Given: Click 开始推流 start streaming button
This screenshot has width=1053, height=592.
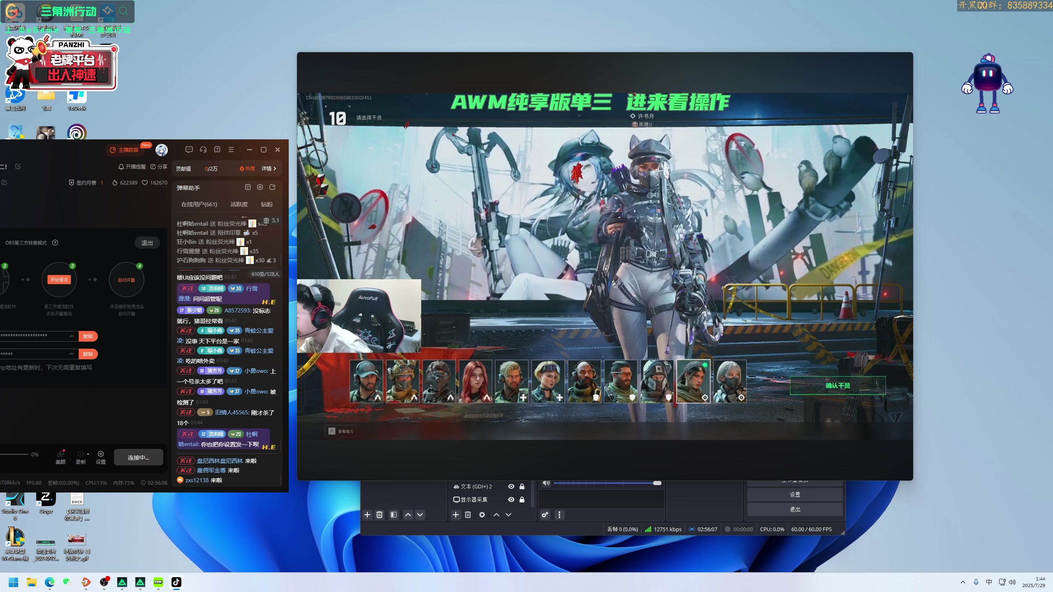Looking at the screenshot, I should [x=59, y=280].
